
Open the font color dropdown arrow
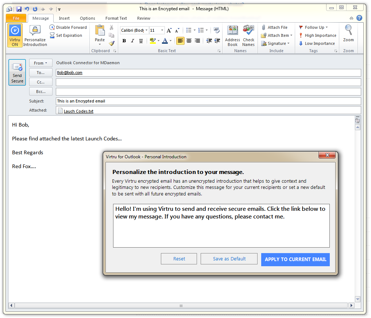point(171,41)
